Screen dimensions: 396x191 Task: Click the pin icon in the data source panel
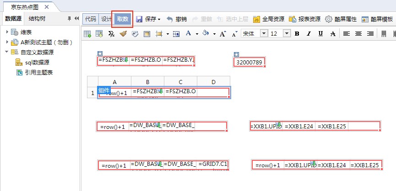click(69, 19)
